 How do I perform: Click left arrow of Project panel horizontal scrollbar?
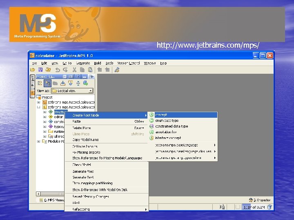[38, 194]
